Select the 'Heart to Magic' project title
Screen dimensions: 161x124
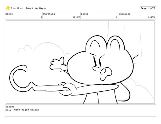click(x=36, y=8)
